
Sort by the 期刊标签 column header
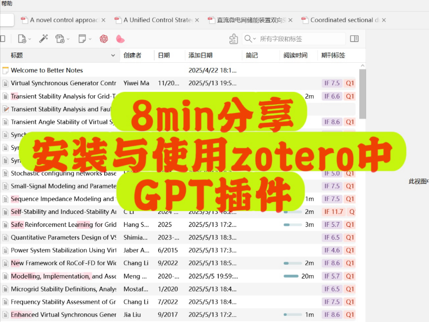341,56
